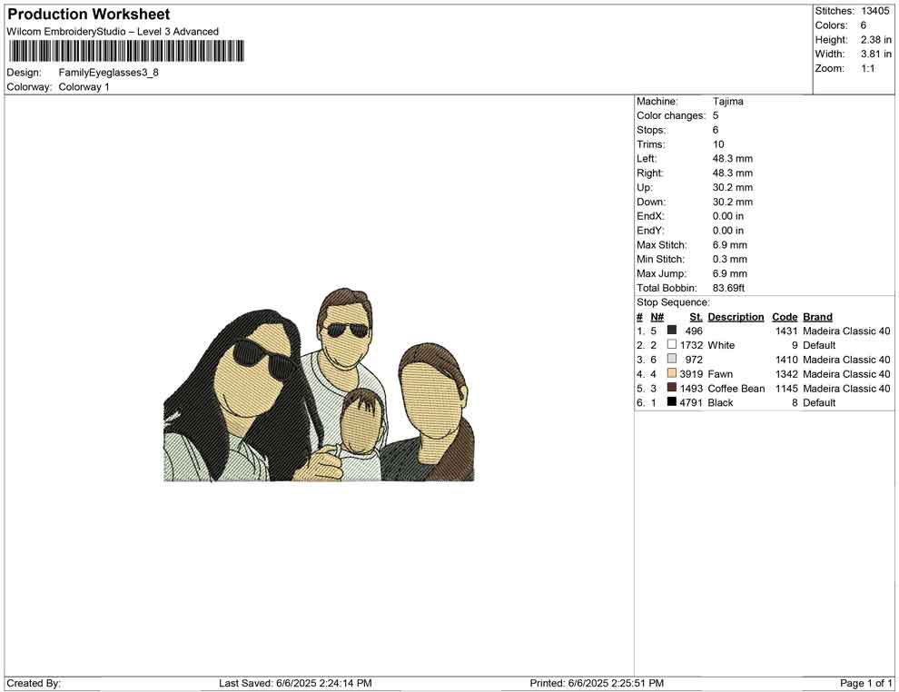
Task: Click the 'Code' column header
Action: 785,317
